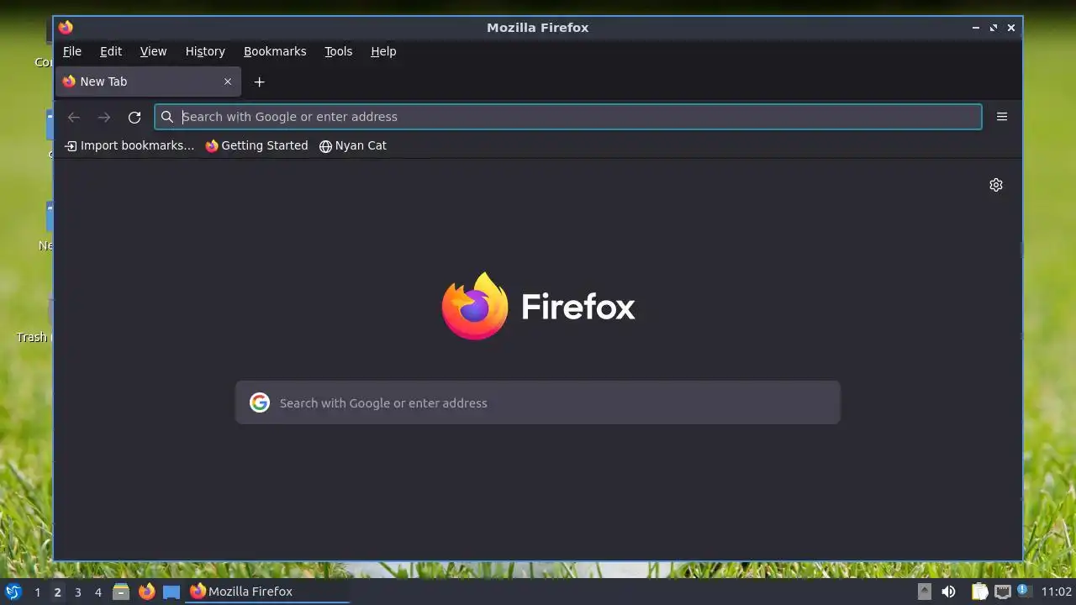This screenshot has height=605, width=1076.
Task: Open the Firefox application menu hamburger icon
Action: click(x=1002, y=117)
